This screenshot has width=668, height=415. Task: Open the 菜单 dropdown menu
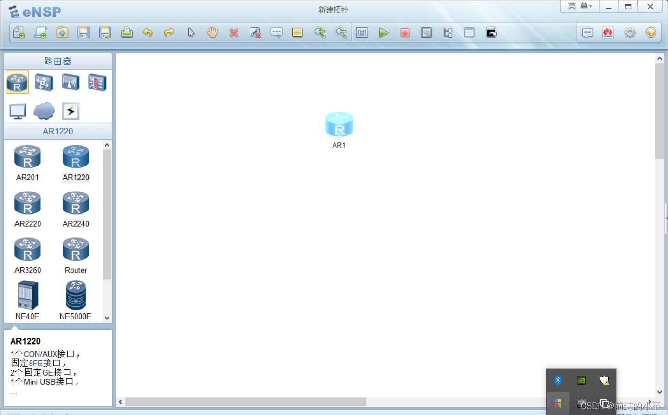(x=580, y=6)
